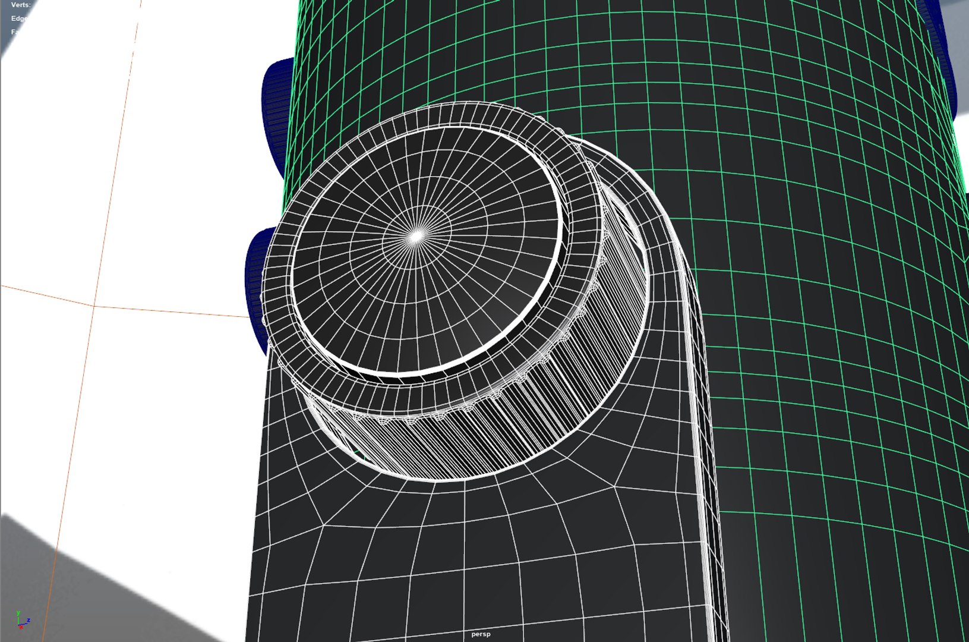Click the persp camera label
The width and height of the screenshot is (969, 642).
[x=481, y=634]
